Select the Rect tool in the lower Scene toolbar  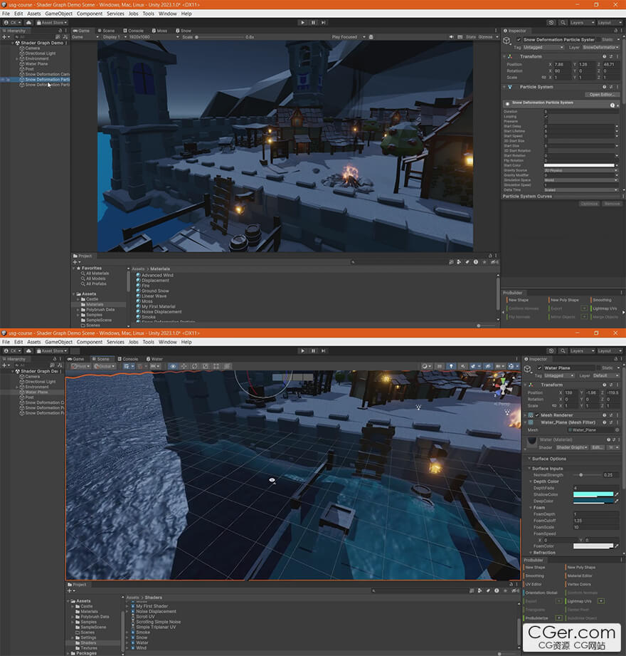coord(216,366)
